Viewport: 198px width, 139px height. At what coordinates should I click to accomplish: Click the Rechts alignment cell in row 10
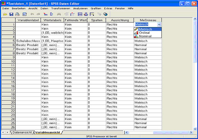click(120, 61)
